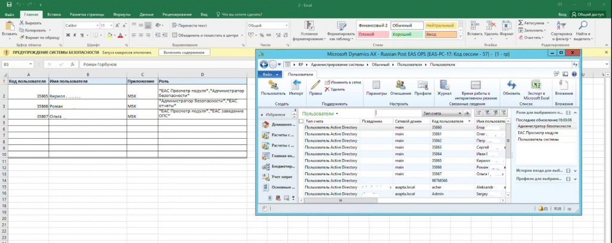Click the fill color bucket icon
The width and height of the screenshot is (612, 243).
pos(110,35)
